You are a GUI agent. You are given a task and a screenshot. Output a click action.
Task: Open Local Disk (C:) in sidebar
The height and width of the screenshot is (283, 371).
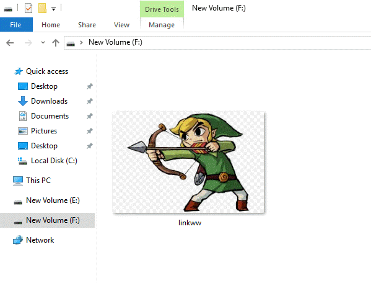coord(54,161)
